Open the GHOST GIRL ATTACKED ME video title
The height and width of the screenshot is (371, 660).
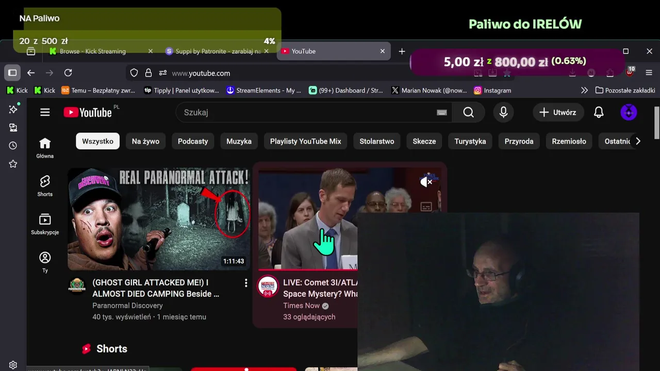pyautogui.click(x=156, y=288)
